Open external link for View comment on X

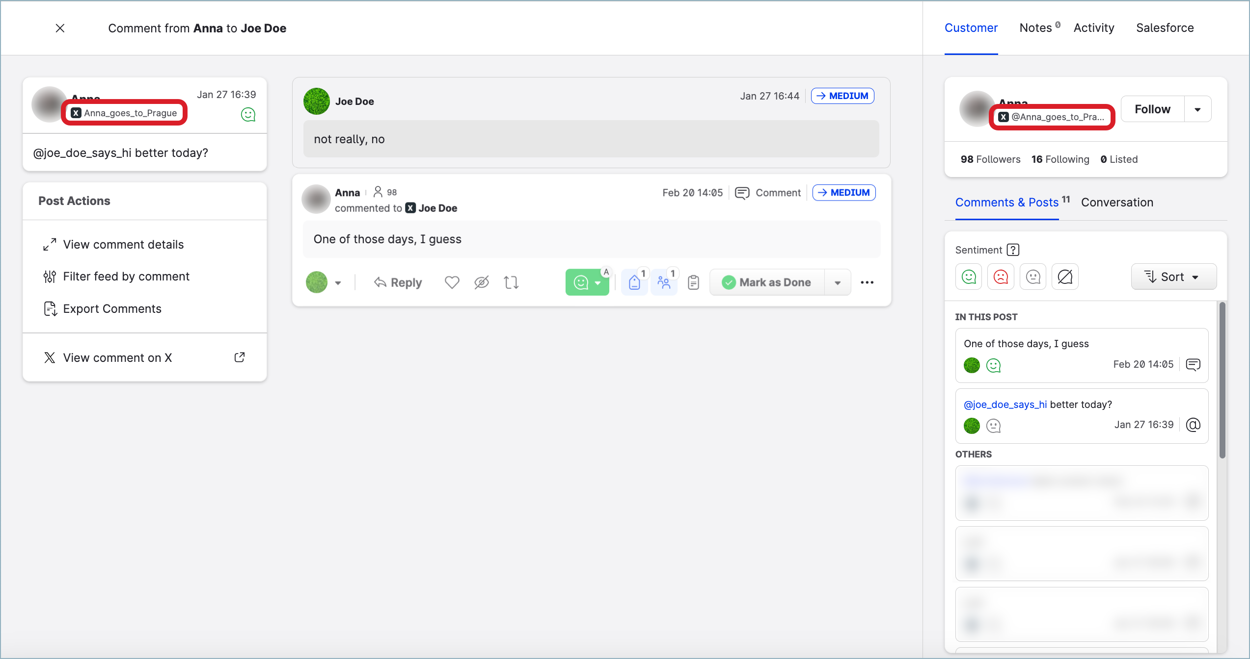pyautogui.click(x=240, y=357)
